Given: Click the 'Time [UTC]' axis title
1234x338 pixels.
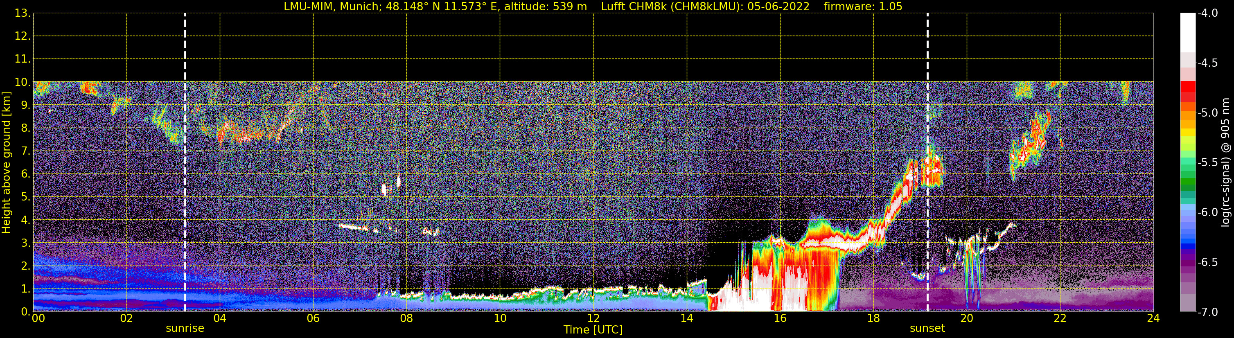Looking at the screenshot, I should point(593,330).
